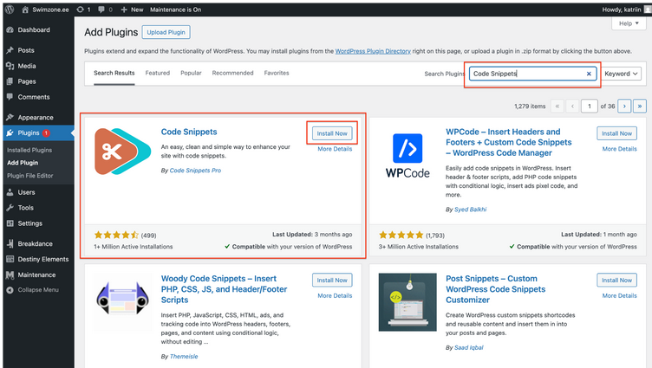Viewport: 652px width, 368px height.
Task: Open the Dashboard sidebar icon
Action: click(10, 30)
